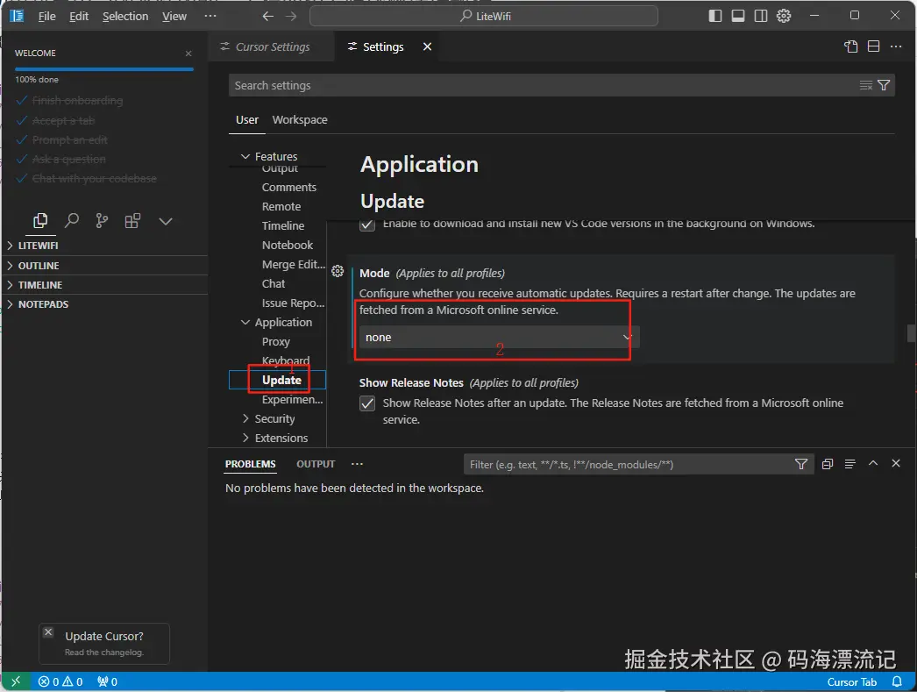Collapse the Features tree group
Image resolution: width=917 pixels, height=692 pixels.
click(245, 157)
